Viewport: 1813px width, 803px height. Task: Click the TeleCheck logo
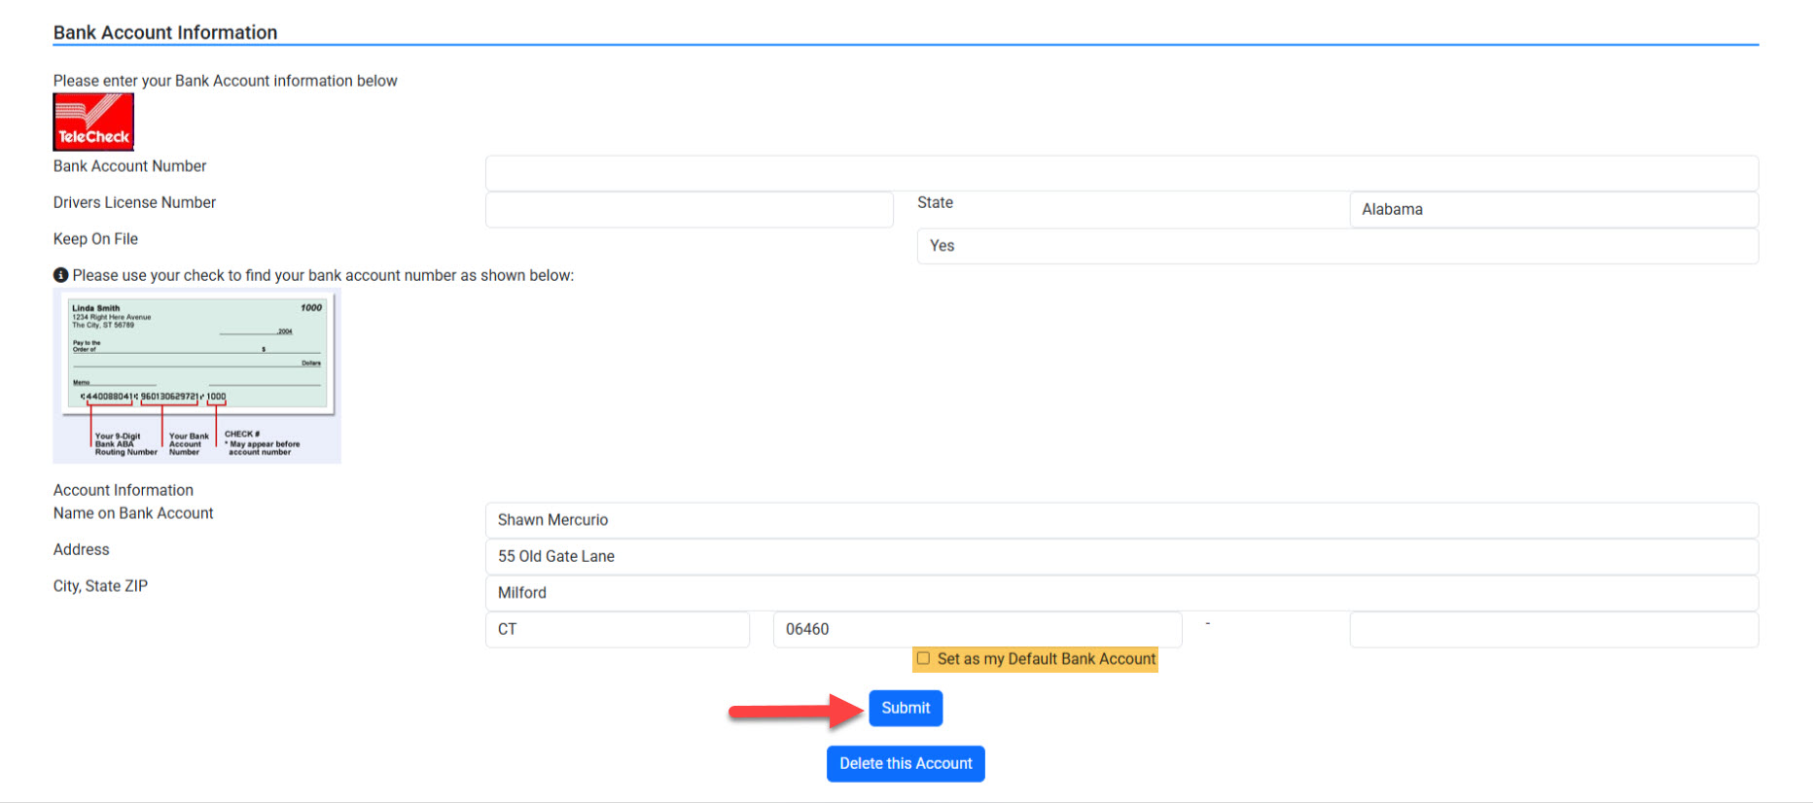coord(93,122)
